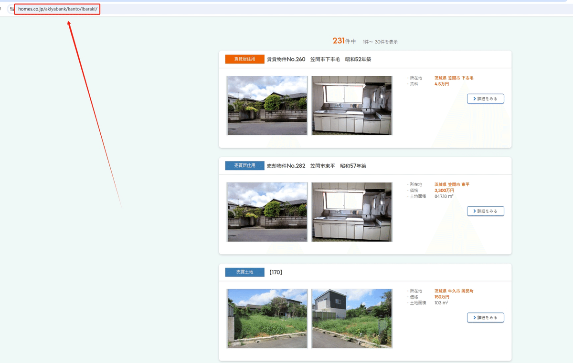573x363 pixels.
Task: Open kitchen photo of No.260
Action: [x=352, y=105]
